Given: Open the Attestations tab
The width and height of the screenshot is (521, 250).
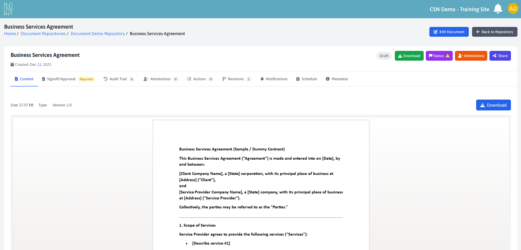Looking at the screenshot, I should point(160,79).
